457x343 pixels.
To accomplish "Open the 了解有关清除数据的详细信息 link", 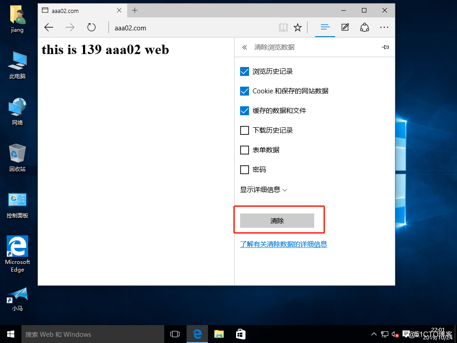I will point(283,244).
